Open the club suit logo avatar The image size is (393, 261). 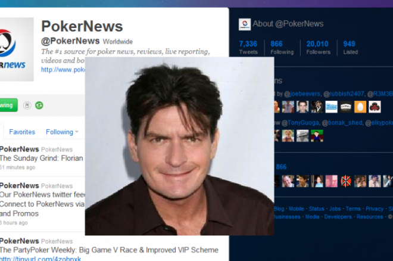pos(375,107)
